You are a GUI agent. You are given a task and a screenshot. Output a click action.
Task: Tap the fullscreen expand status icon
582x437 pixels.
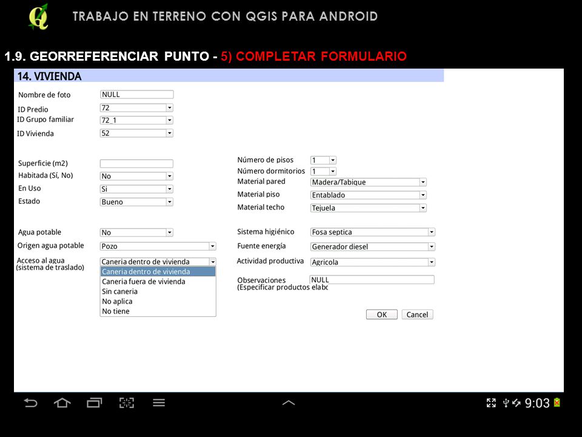pyautogui.click(x=491, y=403)
